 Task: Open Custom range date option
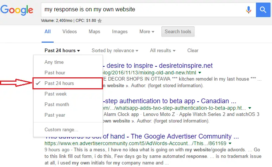tap(61, 129)
